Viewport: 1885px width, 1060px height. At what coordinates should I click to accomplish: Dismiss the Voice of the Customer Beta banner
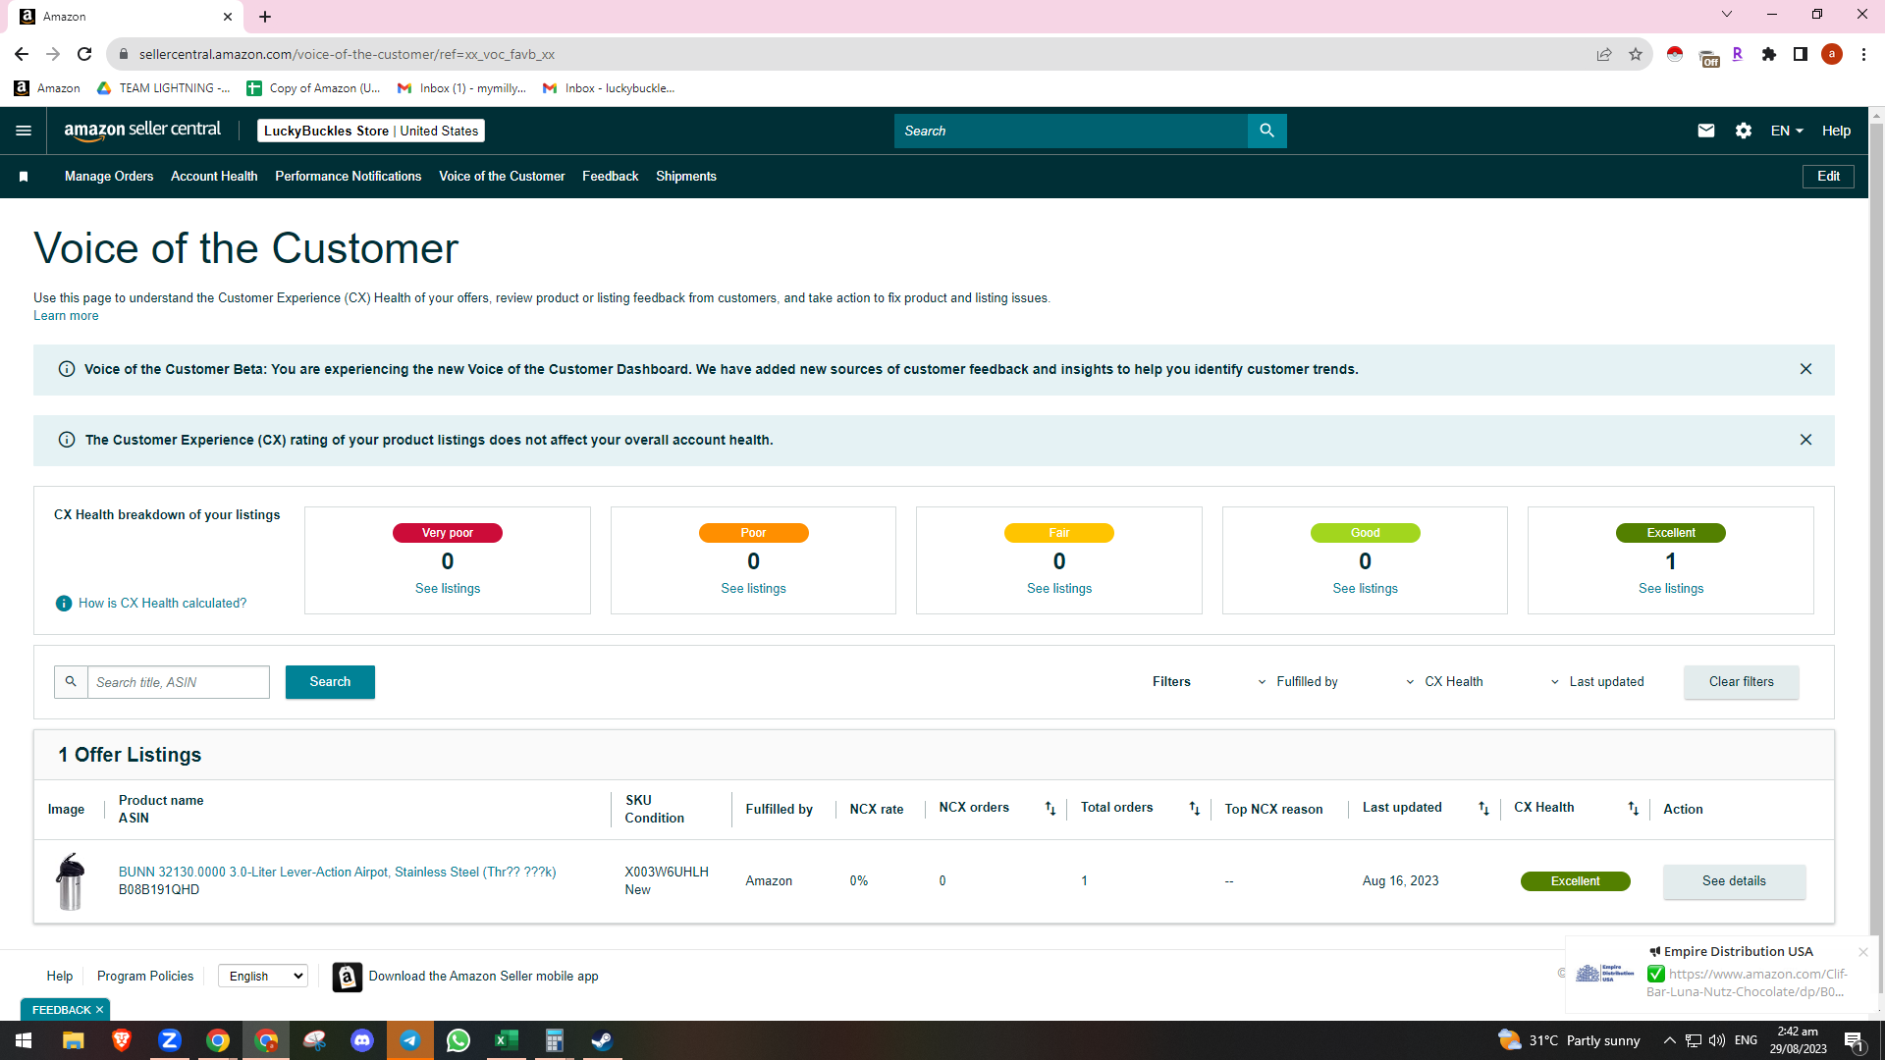(1805, 369)
